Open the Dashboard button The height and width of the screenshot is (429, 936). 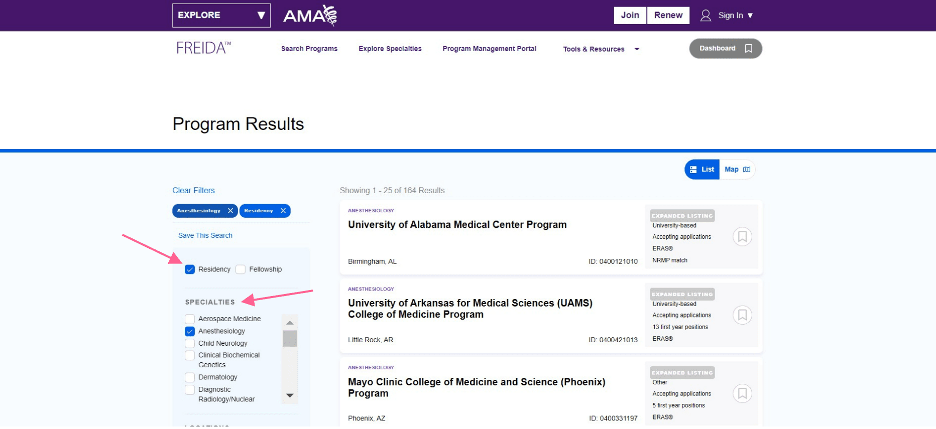[x=726, y=49]
